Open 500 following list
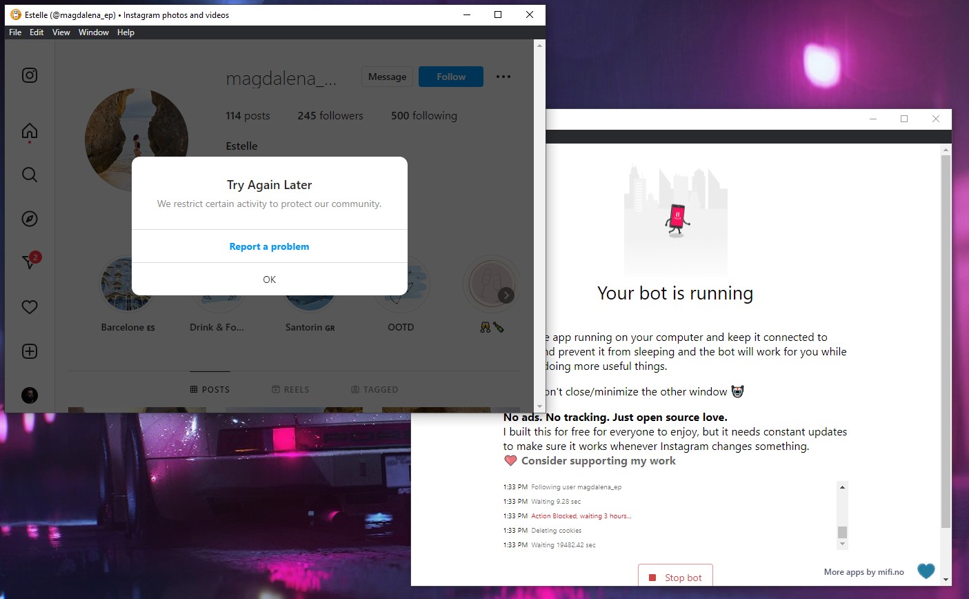 tap(424, 116)
